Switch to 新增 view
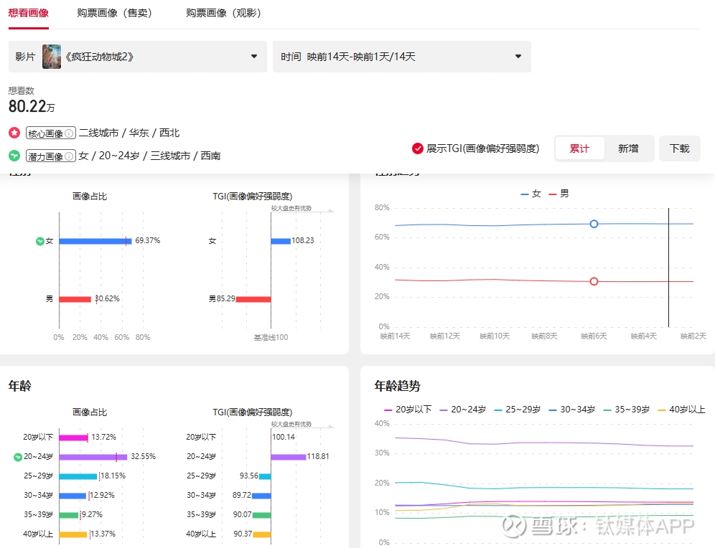715x548 pixels. [628, 148]
